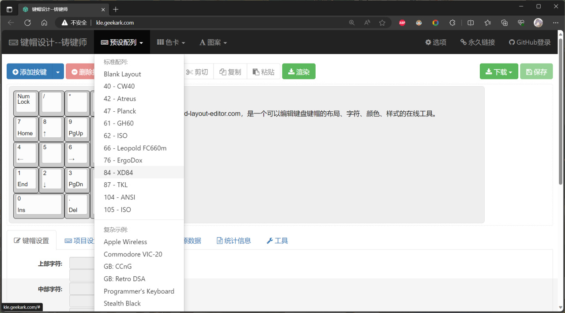The image size is (565, 313).
Task: Open the 色卡 dropdown
Action: coord(171,42)
